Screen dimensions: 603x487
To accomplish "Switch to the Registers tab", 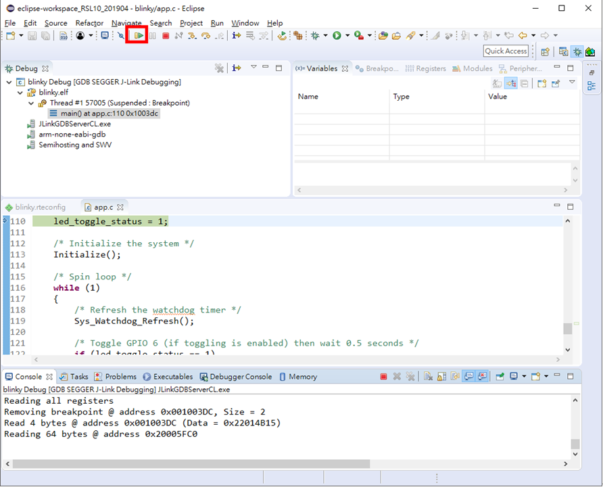I will pyautogui.click(x=426, y=68).
